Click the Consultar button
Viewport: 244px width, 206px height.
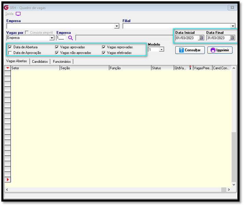pyautogui.click(x=190, y=50)
